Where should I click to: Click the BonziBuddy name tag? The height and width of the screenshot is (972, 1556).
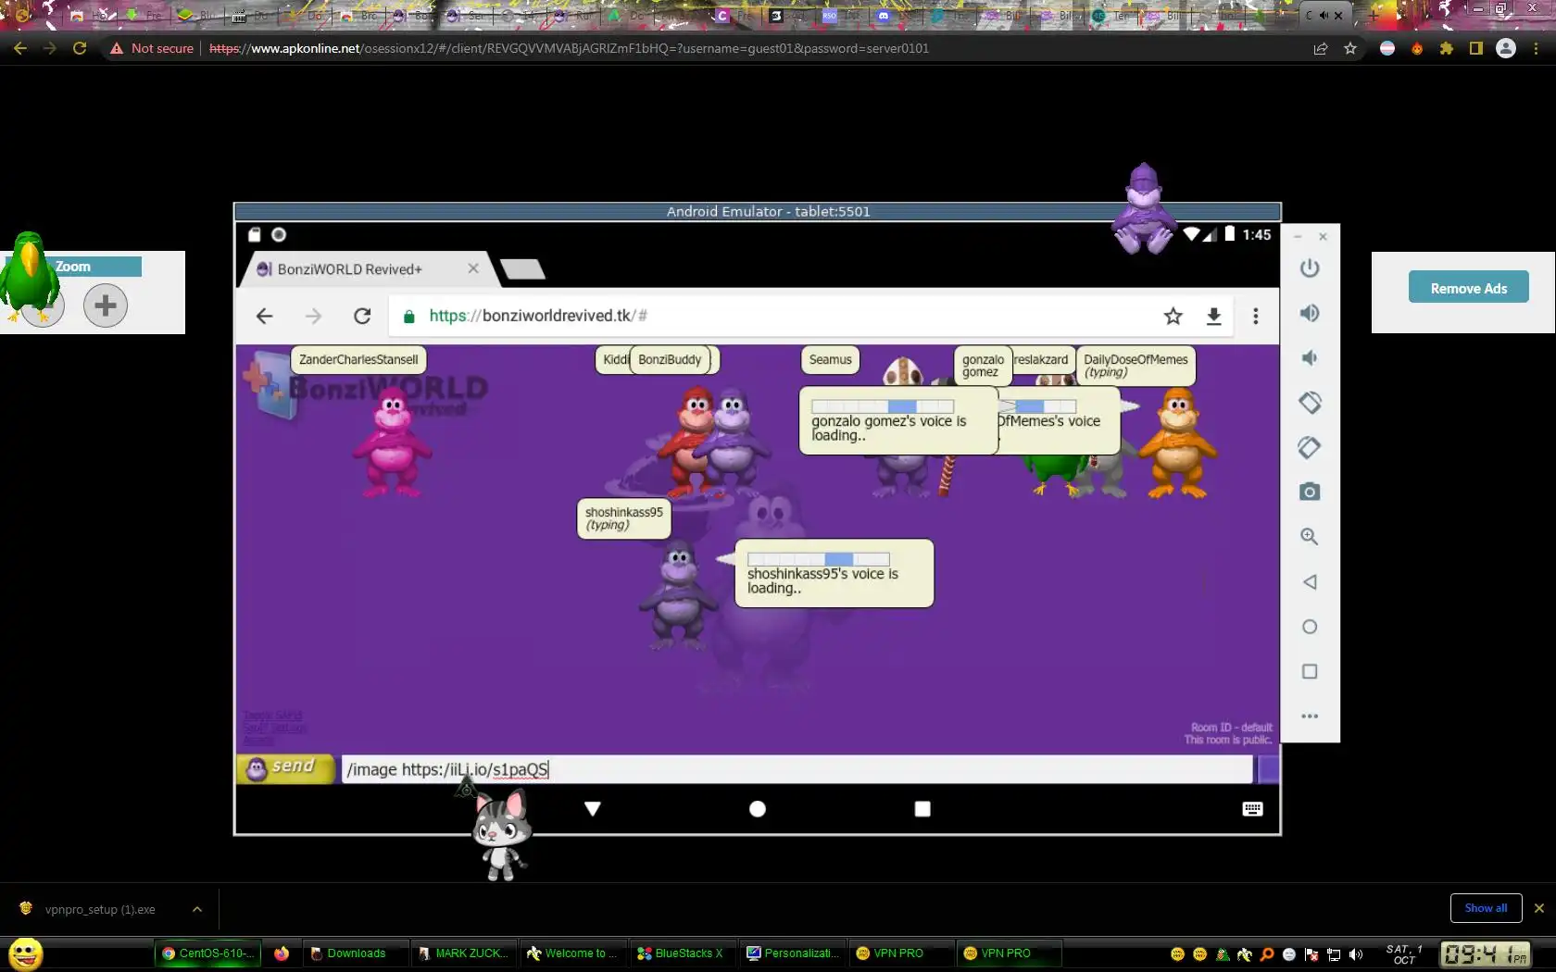click(670, 360)
